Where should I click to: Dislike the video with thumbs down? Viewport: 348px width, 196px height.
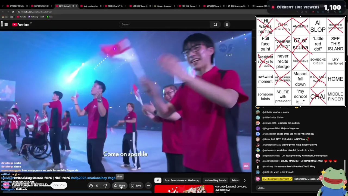click(105, 186)
